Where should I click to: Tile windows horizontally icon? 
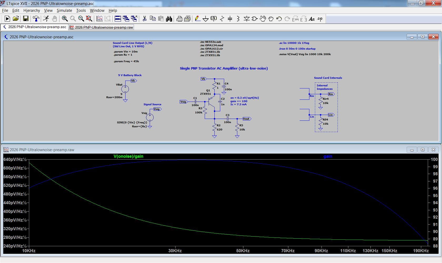(118, 19)
